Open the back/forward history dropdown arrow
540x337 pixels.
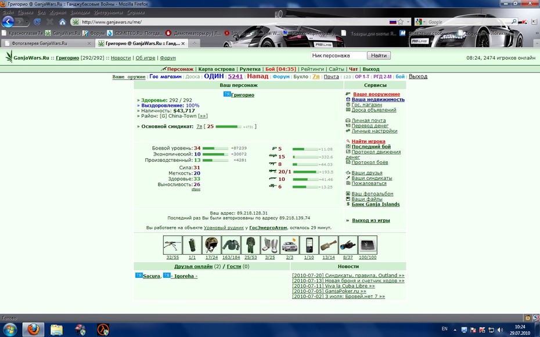[27, 21]
